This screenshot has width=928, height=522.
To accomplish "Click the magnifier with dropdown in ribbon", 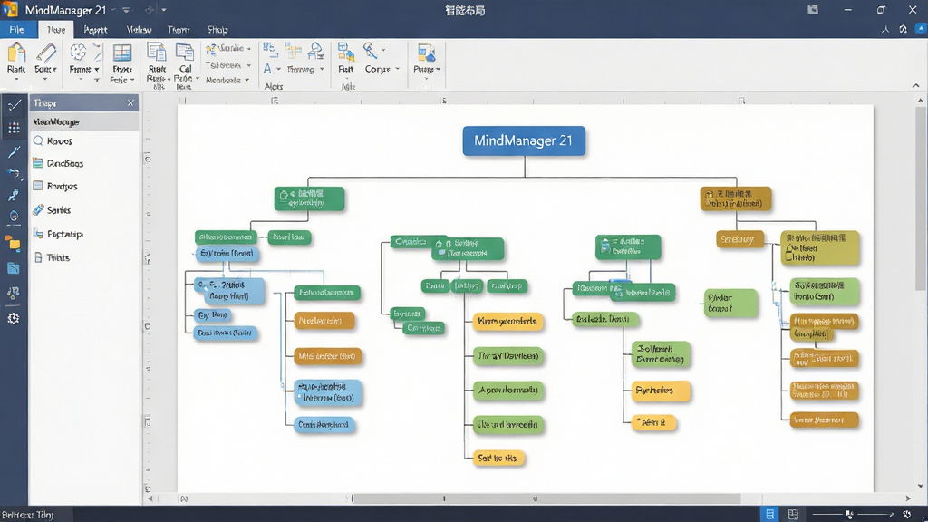I will (372, 51).
